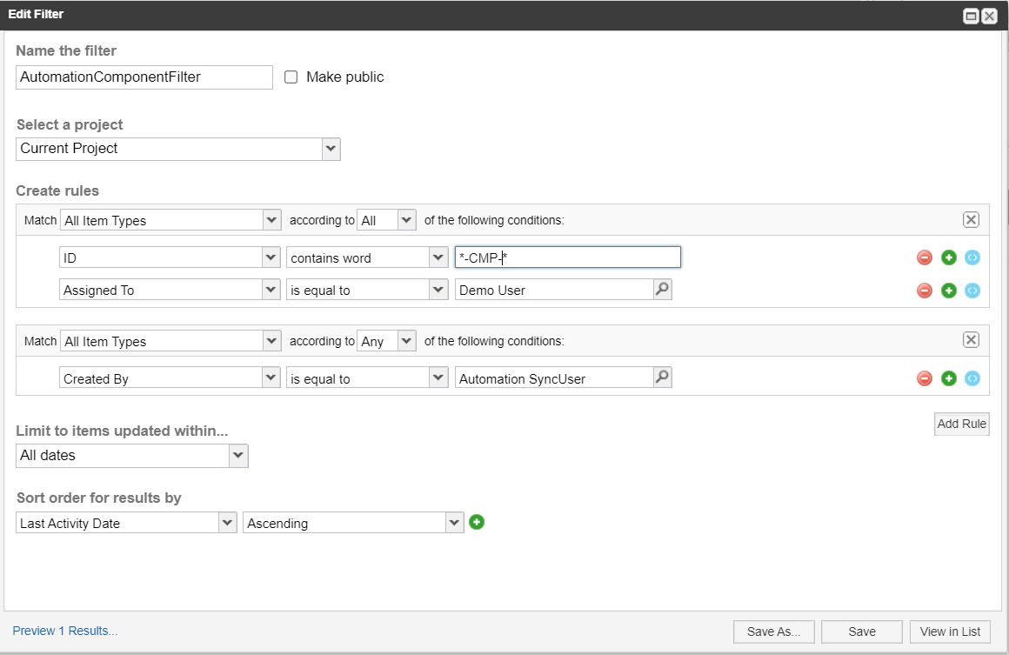Enable the Make public checkbox

click(291, 77)
